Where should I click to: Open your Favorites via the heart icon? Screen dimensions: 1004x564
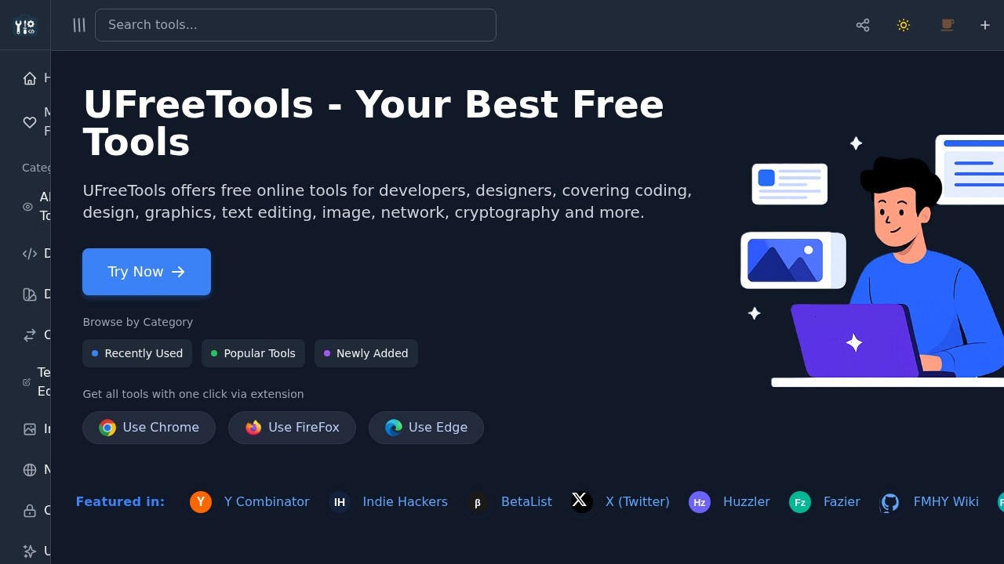tap(30, 122)
